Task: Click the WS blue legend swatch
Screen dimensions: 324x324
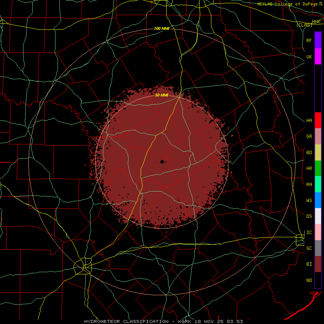Action: coord(318,200)
